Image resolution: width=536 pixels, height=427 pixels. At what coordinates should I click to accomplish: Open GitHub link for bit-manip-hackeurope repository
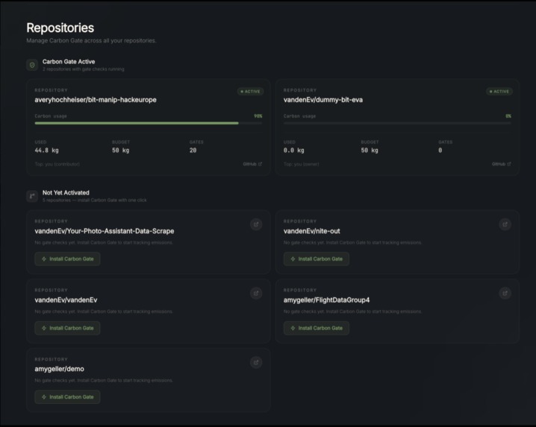pos(252,164)
